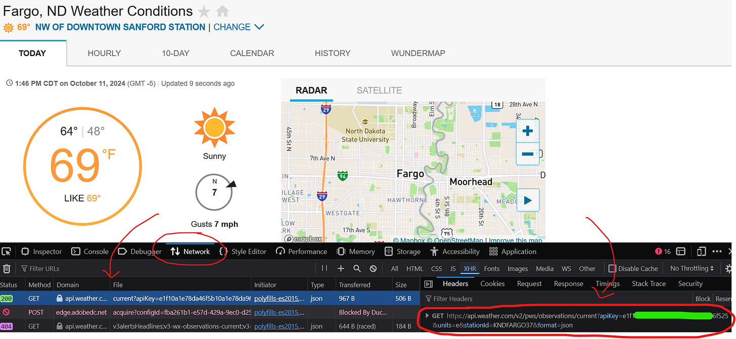Open polyfills-es2015 initiator link in 404 row
Viewport: 736px width, 339px height.
click(x=280, y=326)
